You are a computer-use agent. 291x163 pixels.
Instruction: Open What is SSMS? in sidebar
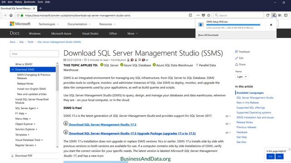point(24,64)
